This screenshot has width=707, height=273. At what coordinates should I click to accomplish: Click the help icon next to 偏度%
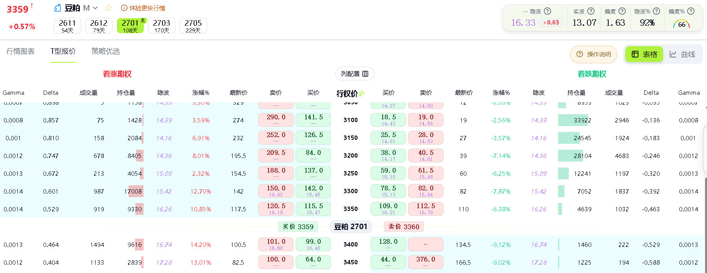click(691, 11)
